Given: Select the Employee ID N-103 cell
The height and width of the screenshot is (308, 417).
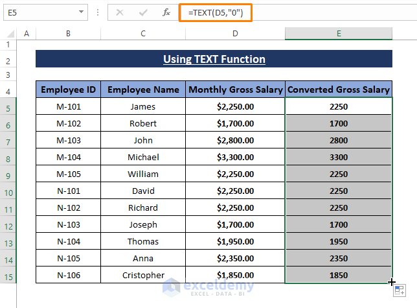Looking at the screenshot, I should click(68, 224).
